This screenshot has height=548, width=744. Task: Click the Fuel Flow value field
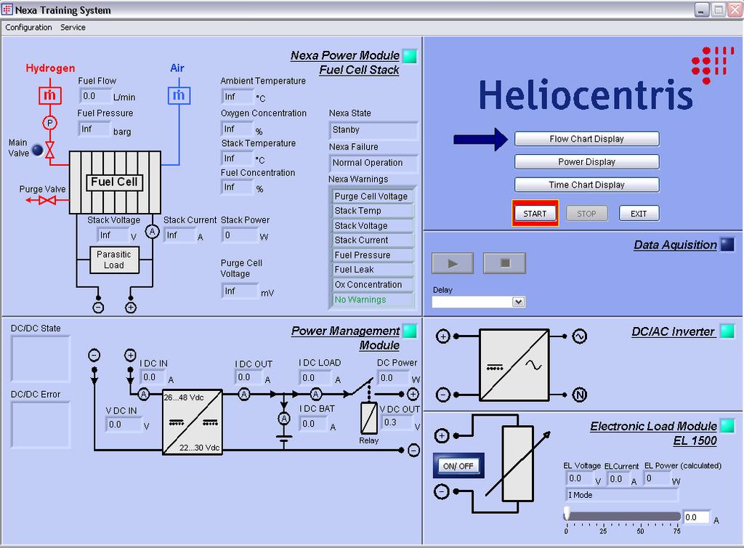pos(94,96)
